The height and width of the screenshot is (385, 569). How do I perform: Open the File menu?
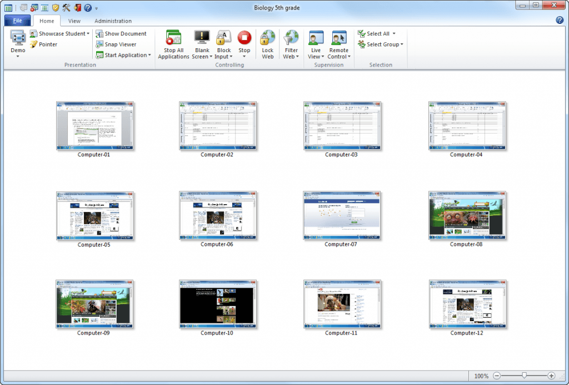click(17, 21)
